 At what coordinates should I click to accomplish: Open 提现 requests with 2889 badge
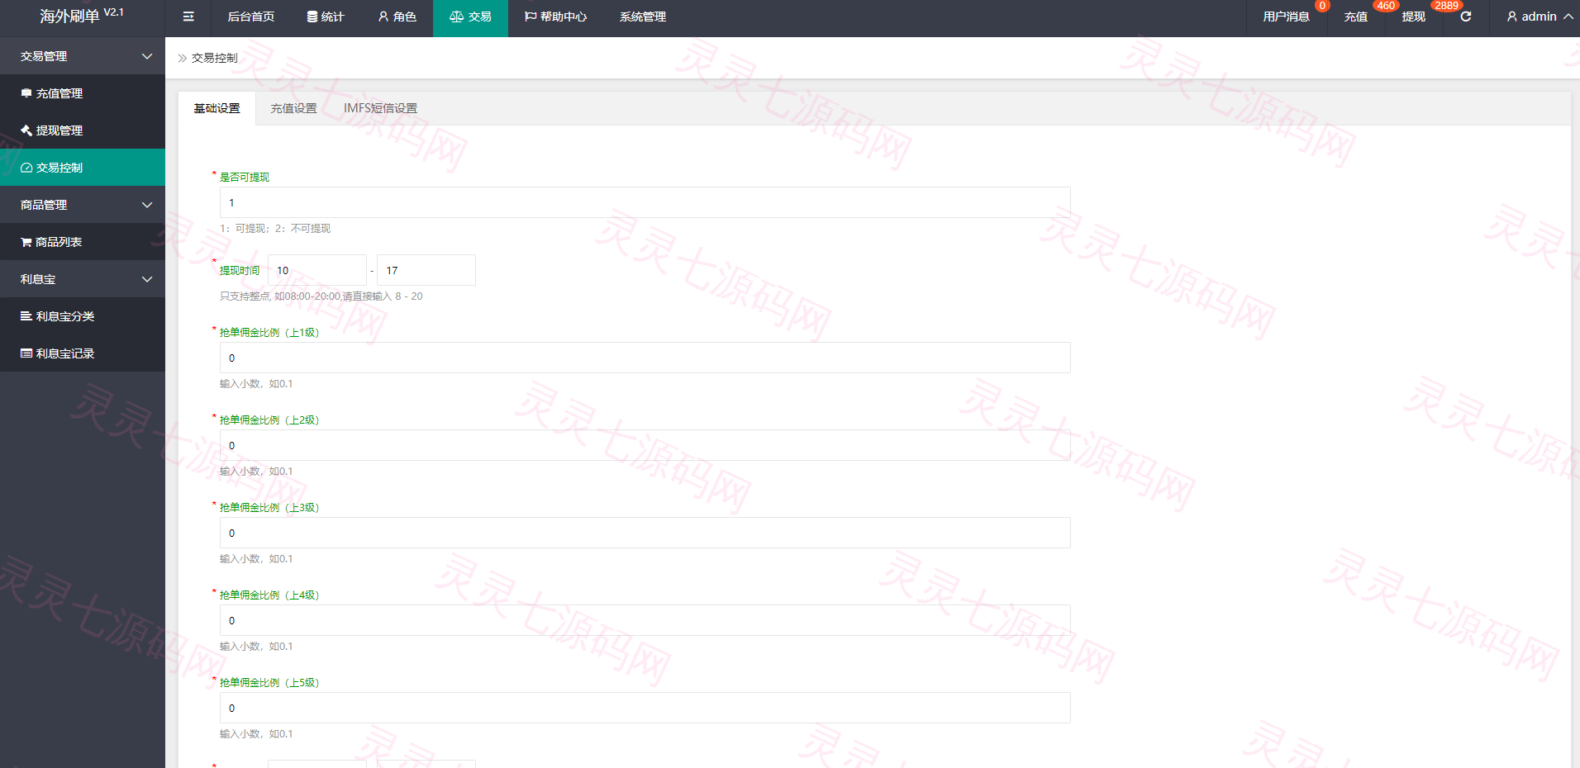point(1414,17)
